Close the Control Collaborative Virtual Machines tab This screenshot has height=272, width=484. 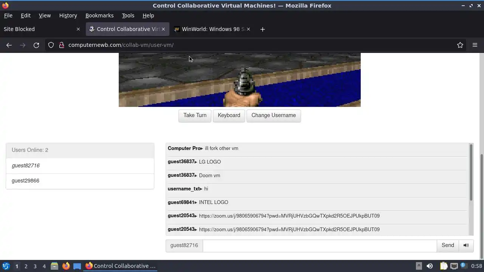pyautogui.click(x=163, y=29)
